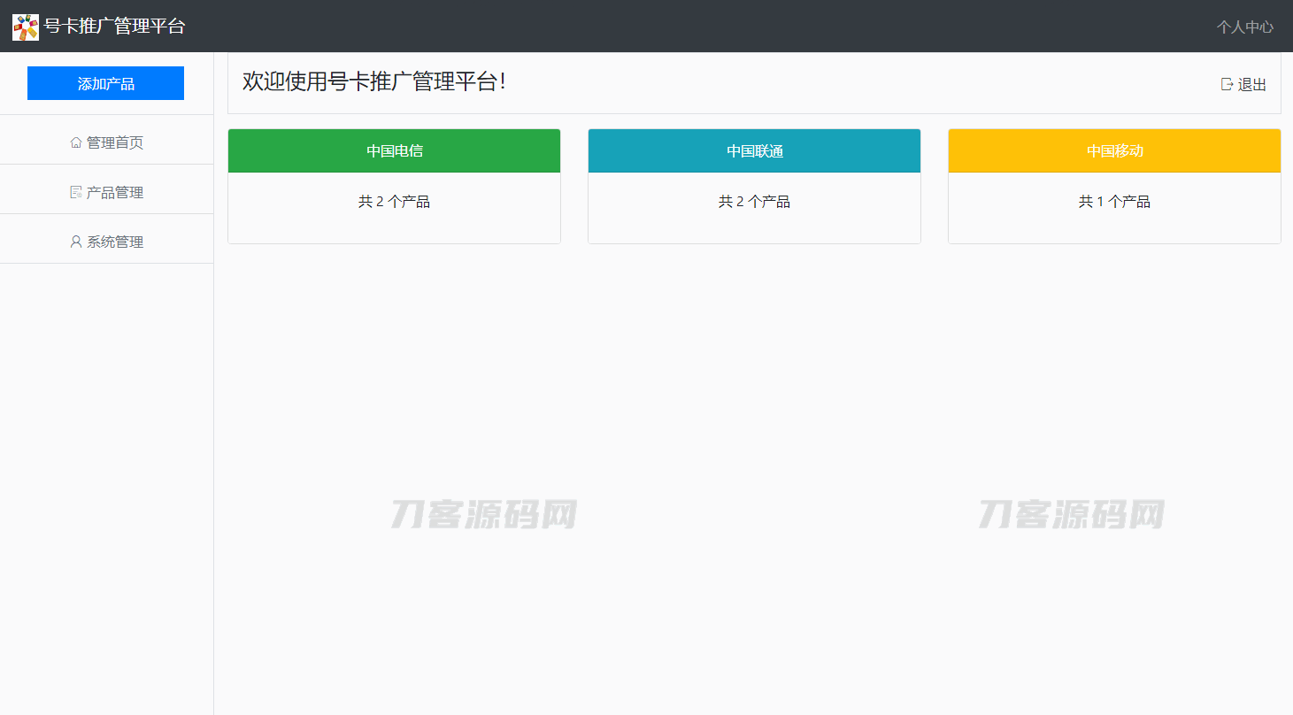Click the 退出 logout text link
Viewport: 1293px width, 715px height.
pyautogui.click(x=1252, y=84)
